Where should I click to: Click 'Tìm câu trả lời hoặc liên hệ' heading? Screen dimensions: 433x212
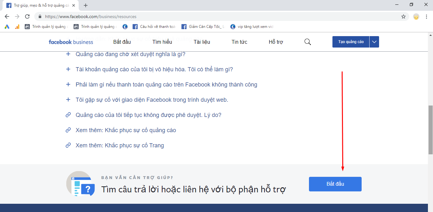[x=194, y=190]
